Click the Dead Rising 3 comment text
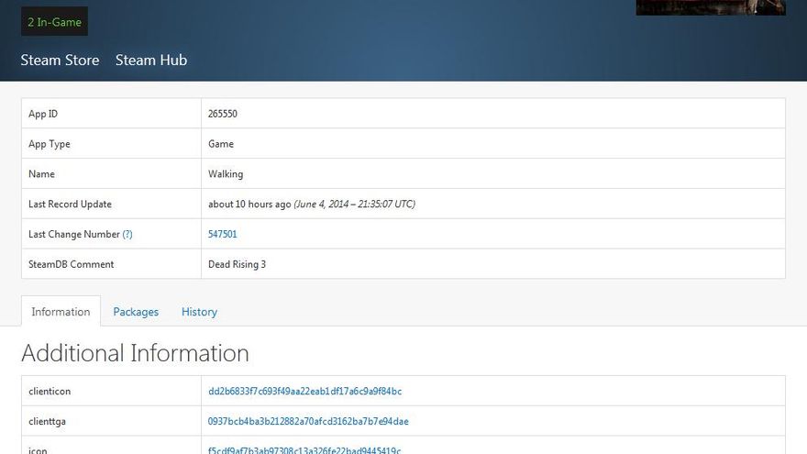Viewport: 807px width, 454px height. point(237,265)
